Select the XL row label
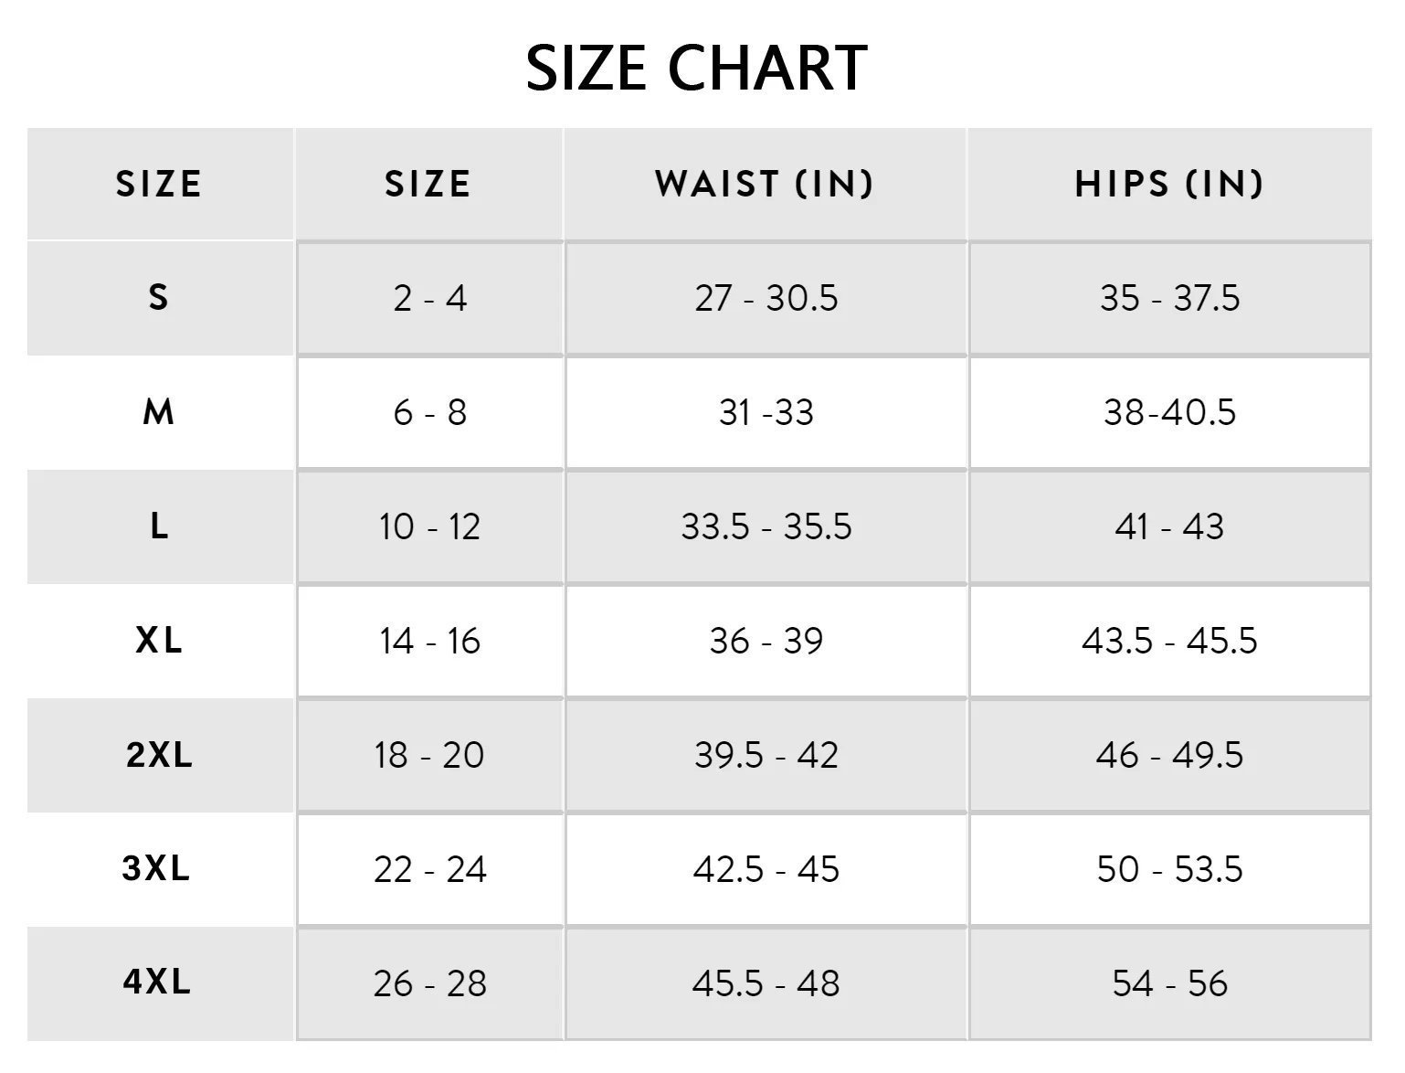 pyautogui.click(x=159, y=640)
